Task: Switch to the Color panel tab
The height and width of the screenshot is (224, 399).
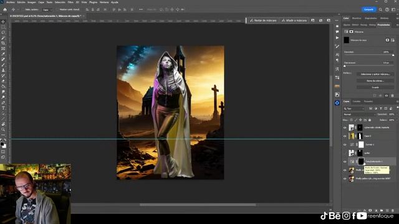Action: (346, 18)
